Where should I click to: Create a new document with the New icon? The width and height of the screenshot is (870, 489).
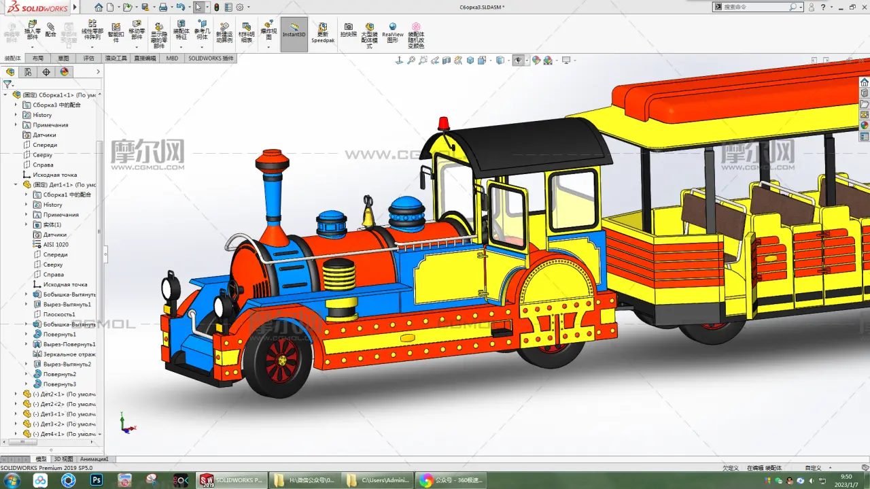point(110,7)
